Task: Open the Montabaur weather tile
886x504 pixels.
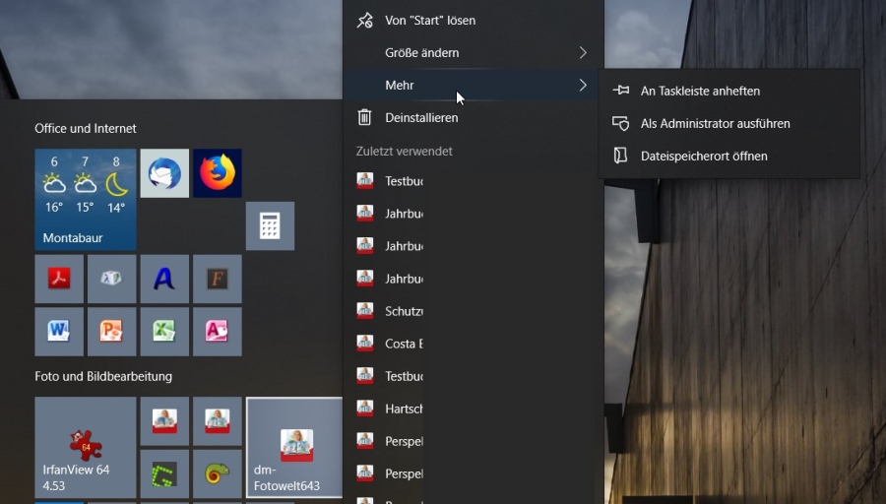Action: [86, 200]
